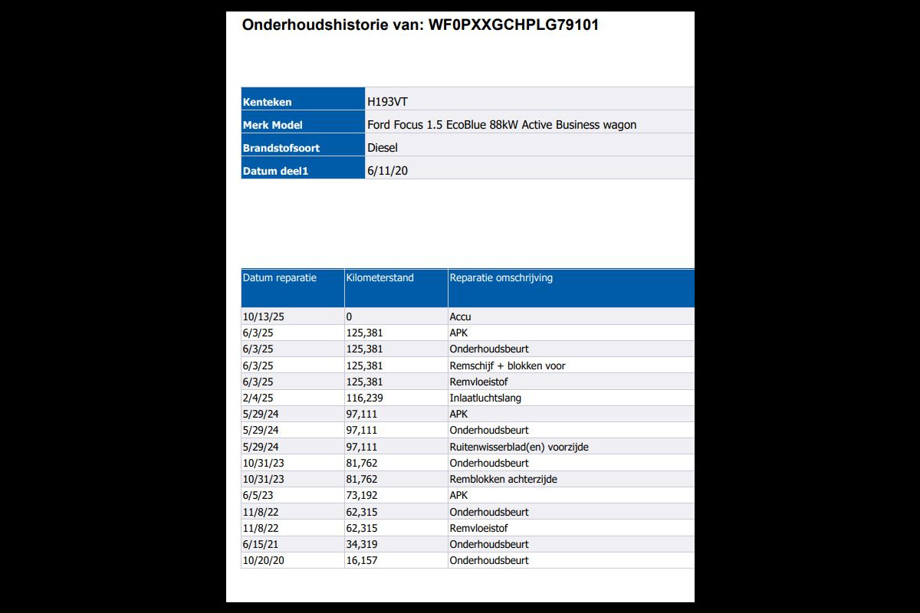The width and height of the screenshot is (920, 613).
Task: Click the Diesel fuel type value
Action: tap(383, 148)
